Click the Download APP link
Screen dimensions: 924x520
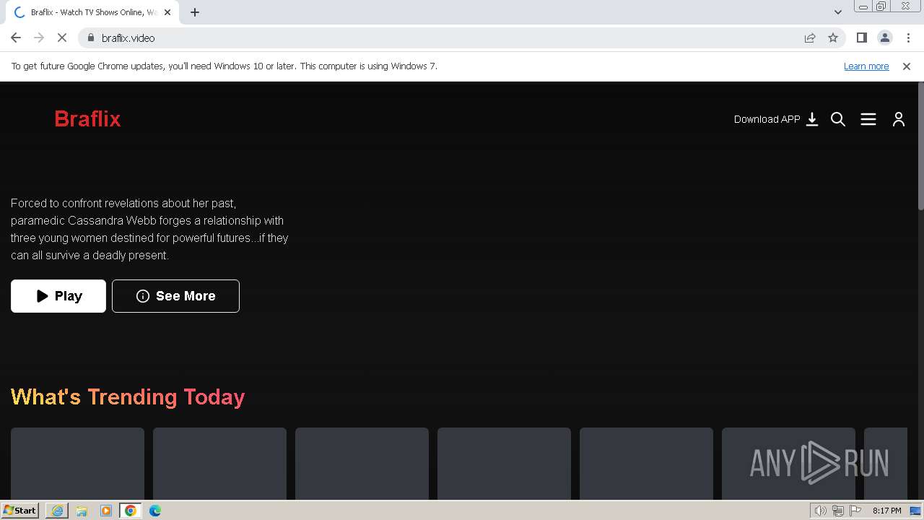point(776,119)
